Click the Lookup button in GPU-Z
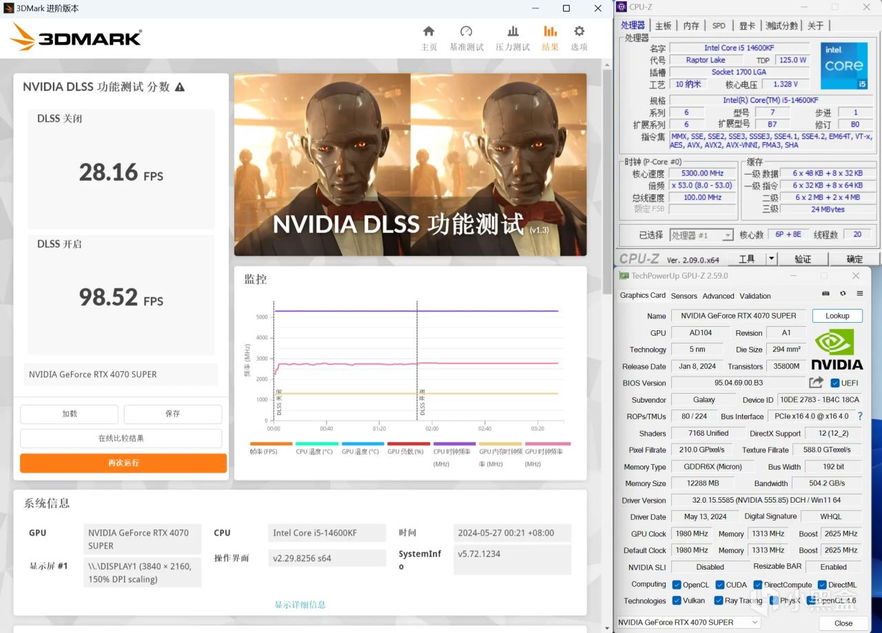 coord(837,315)
